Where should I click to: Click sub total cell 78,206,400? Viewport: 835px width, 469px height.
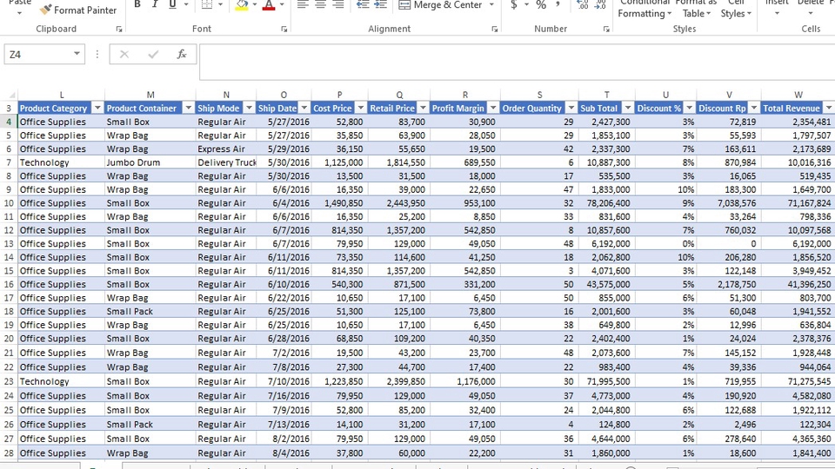click(606, 203)
